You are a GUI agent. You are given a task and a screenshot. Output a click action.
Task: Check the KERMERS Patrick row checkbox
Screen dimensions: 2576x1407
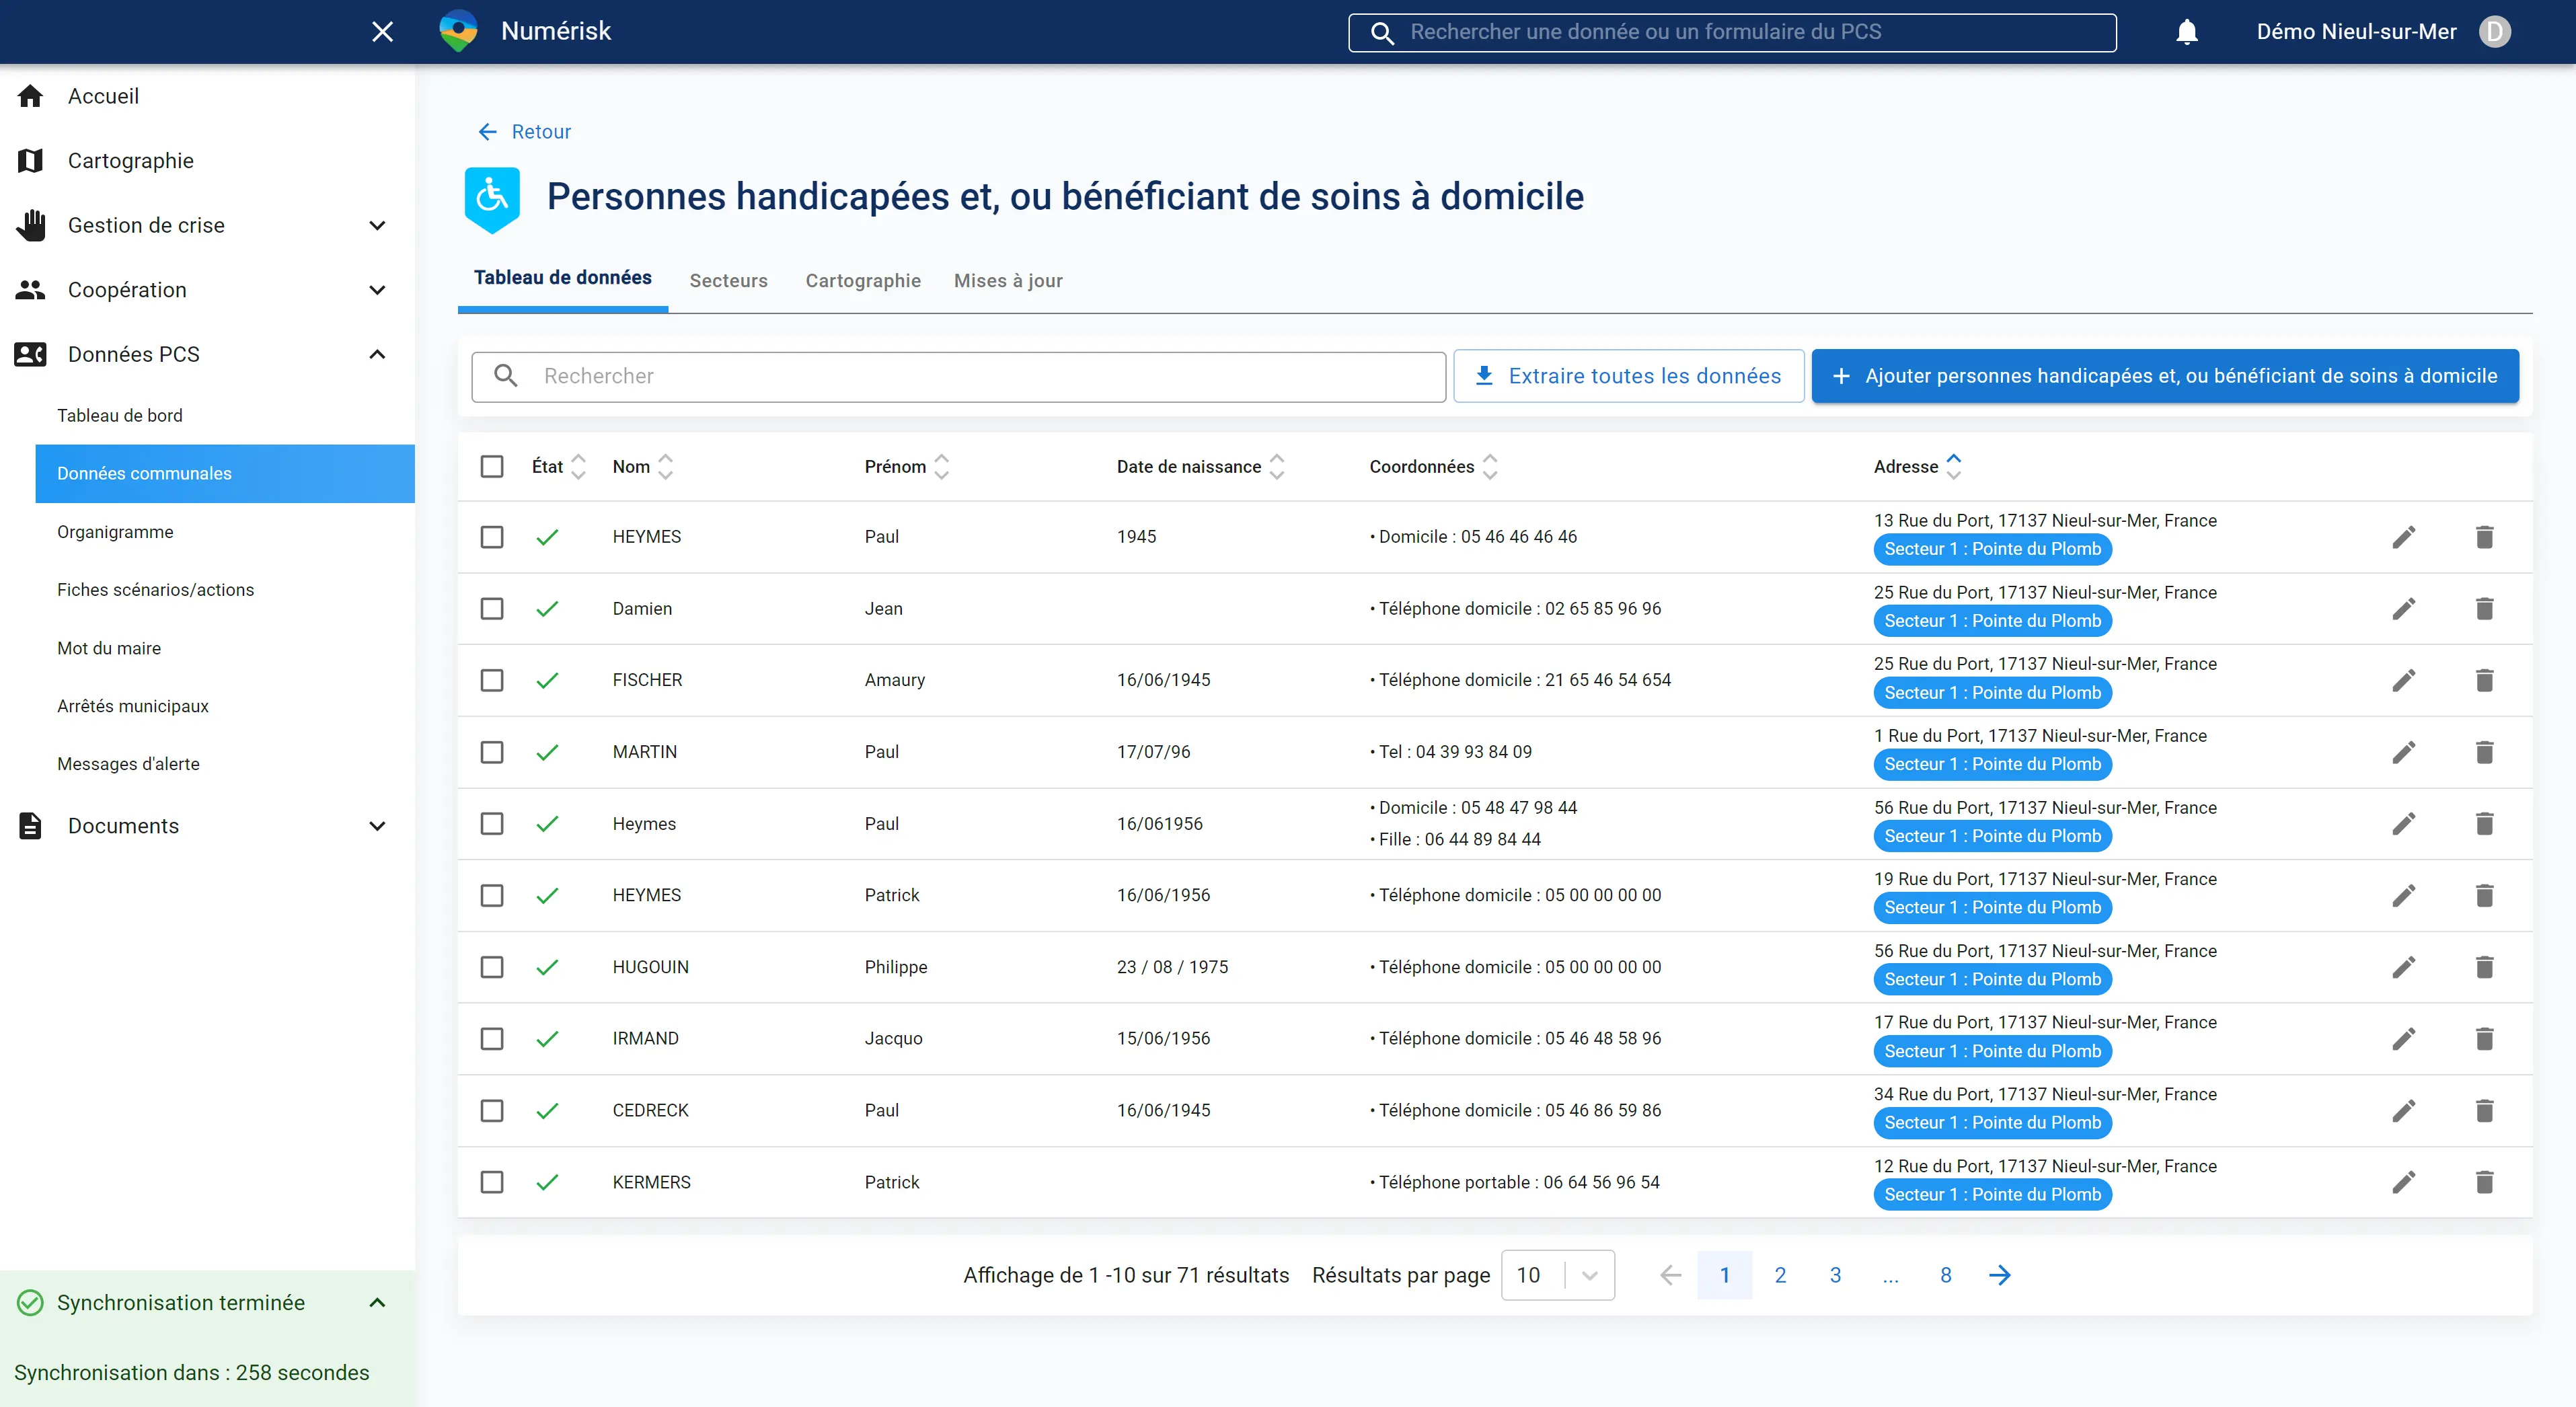[492, 1182]
